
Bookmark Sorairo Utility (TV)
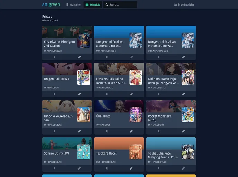[55, 168]
